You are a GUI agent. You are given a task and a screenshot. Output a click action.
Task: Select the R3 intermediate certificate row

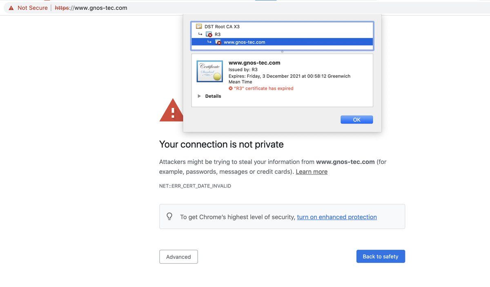pos(218,34)
